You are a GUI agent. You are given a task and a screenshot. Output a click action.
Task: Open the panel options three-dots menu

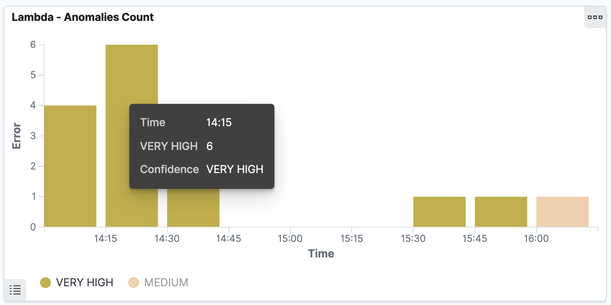[x=595, y=17]
